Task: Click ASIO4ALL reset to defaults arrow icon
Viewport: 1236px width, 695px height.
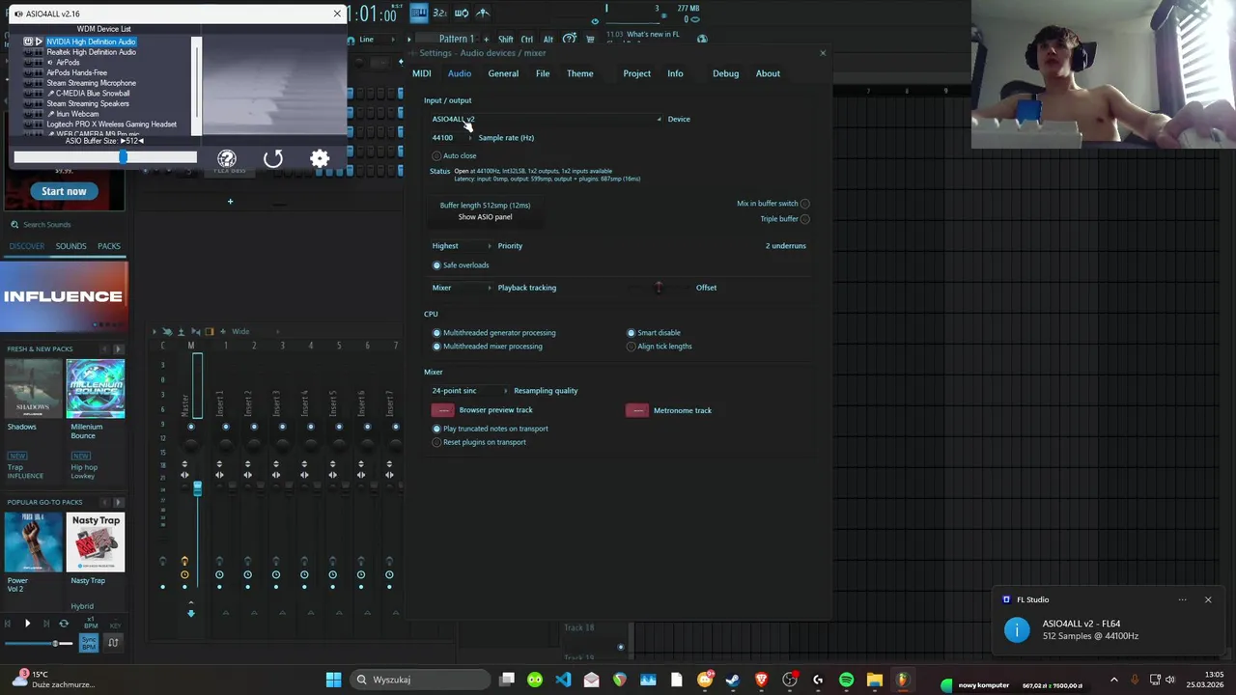Action: pyautogui.click(x=273, y=159)
